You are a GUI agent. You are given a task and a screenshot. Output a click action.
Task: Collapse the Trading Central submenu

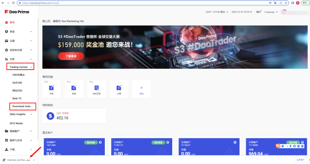(31, 67)
